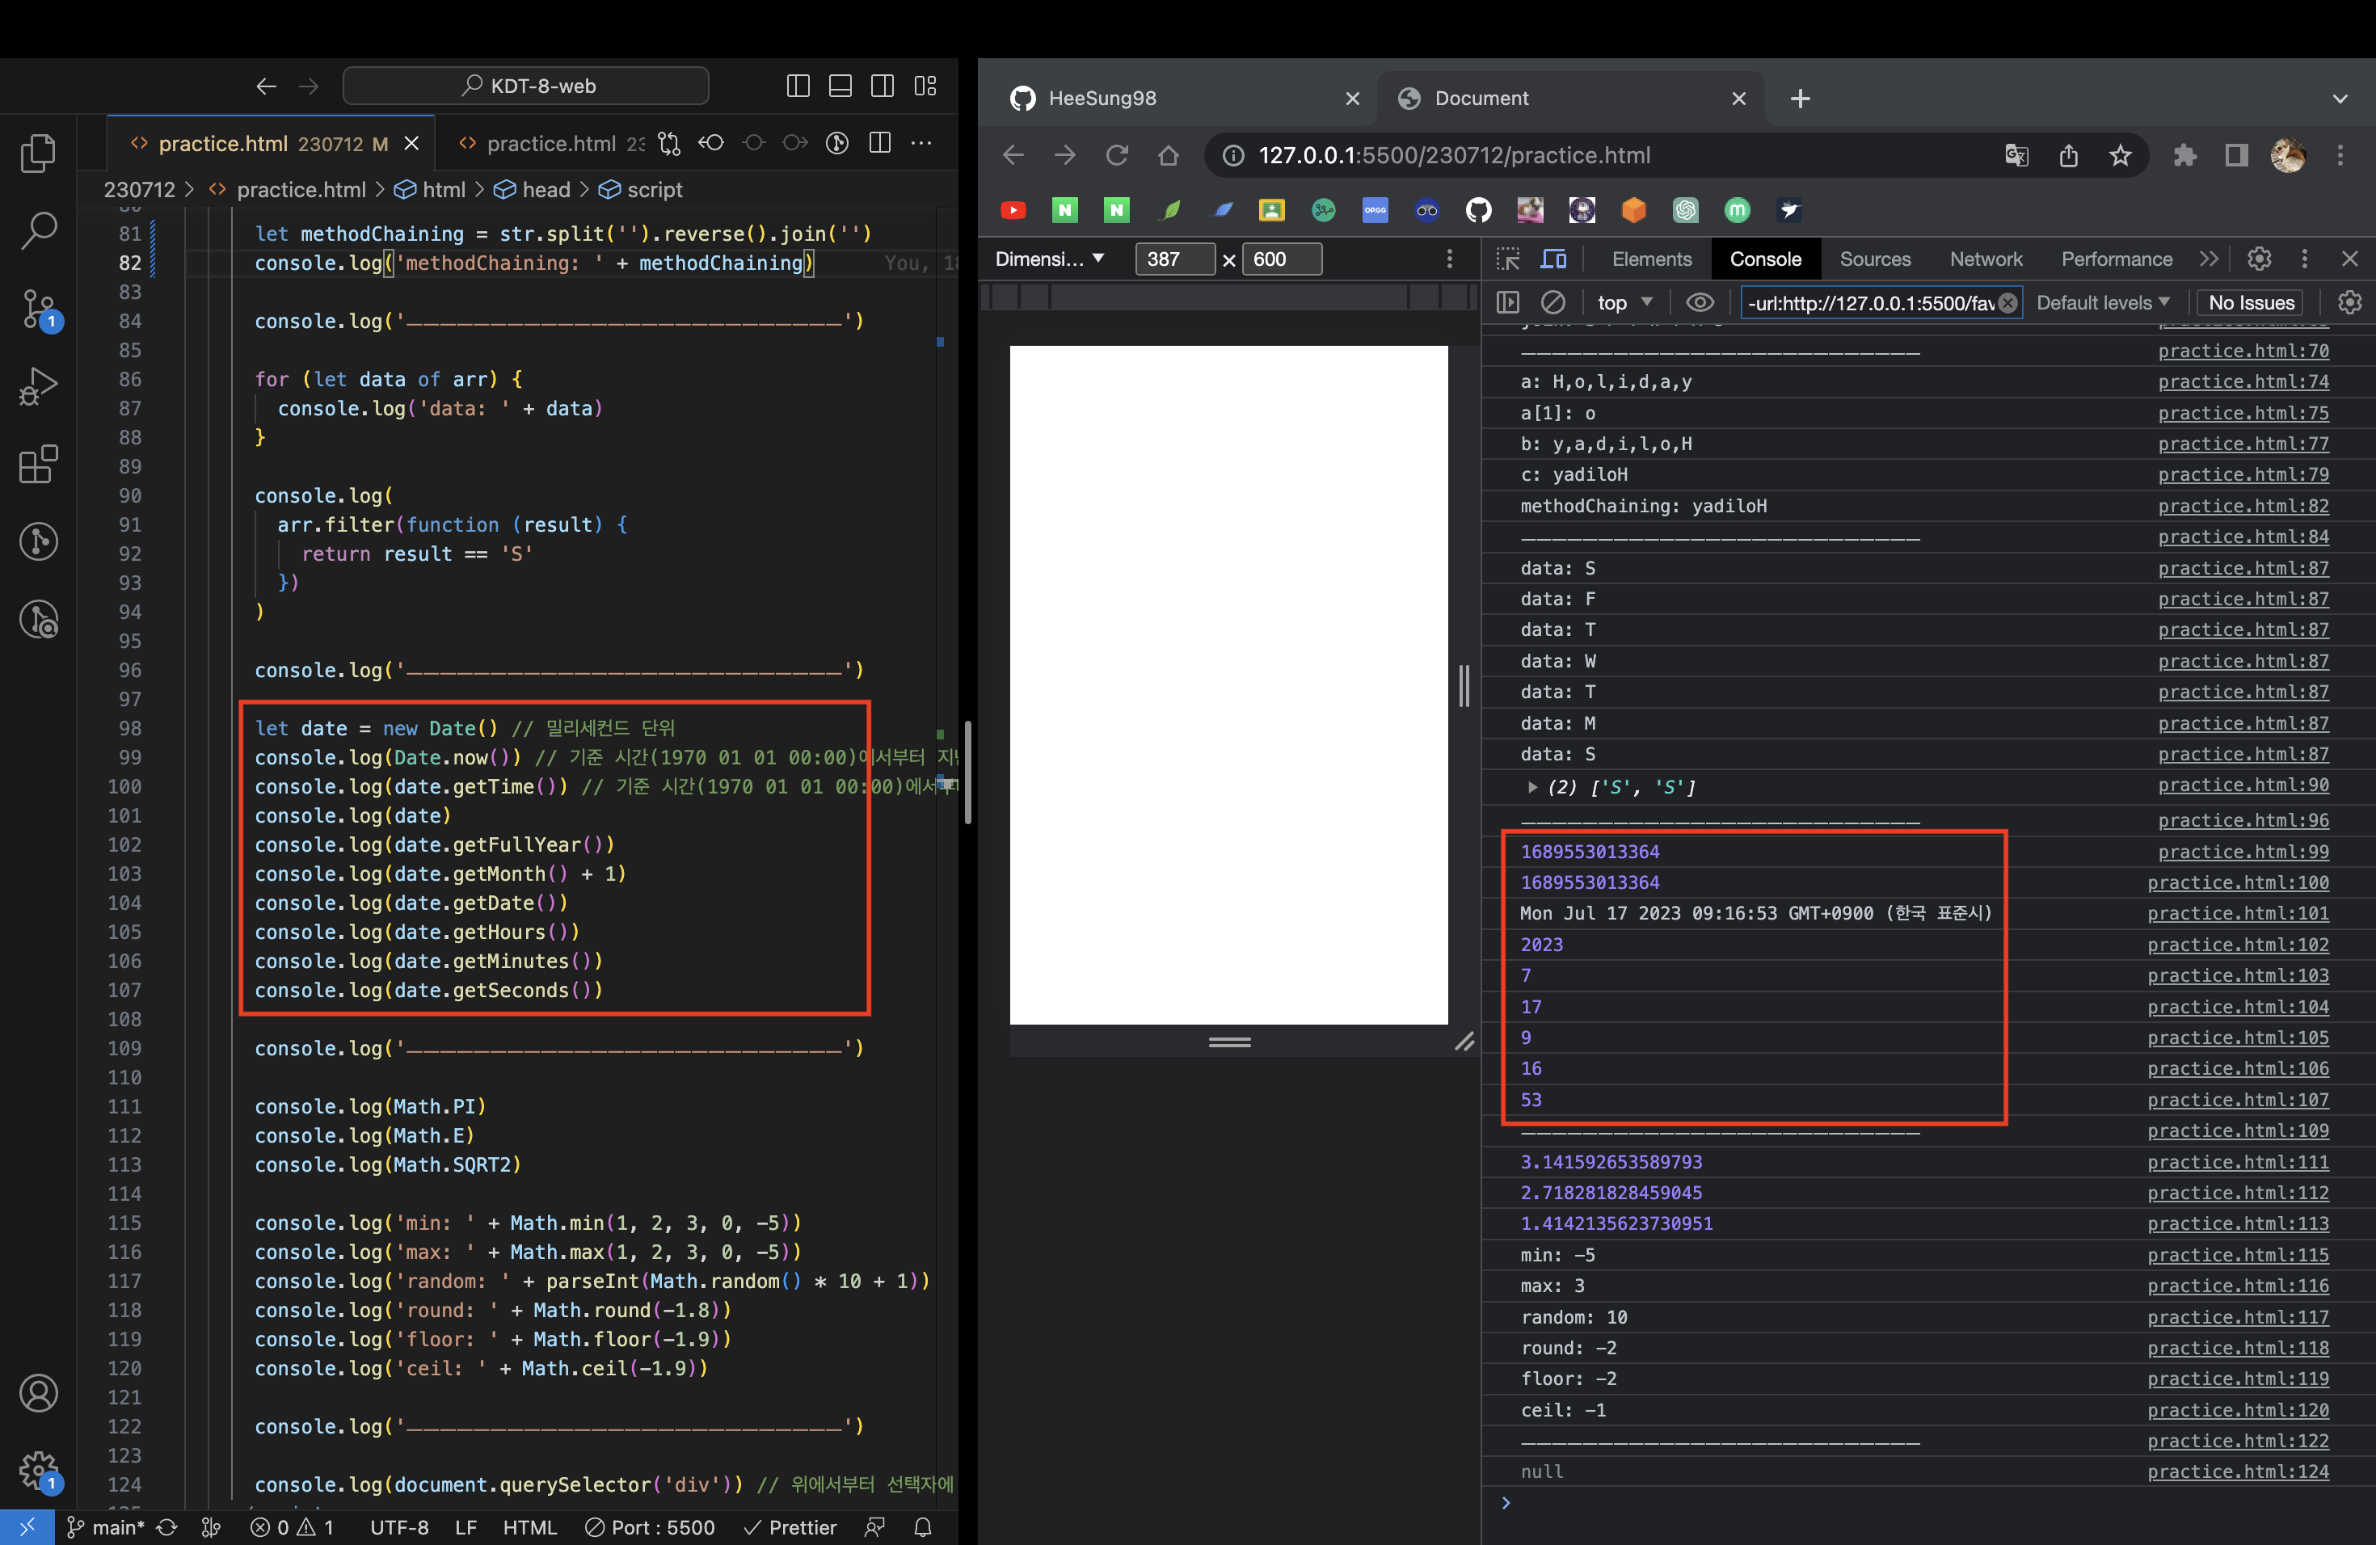
Task: Reload the page in Chrome
Action: [1116, 154]
